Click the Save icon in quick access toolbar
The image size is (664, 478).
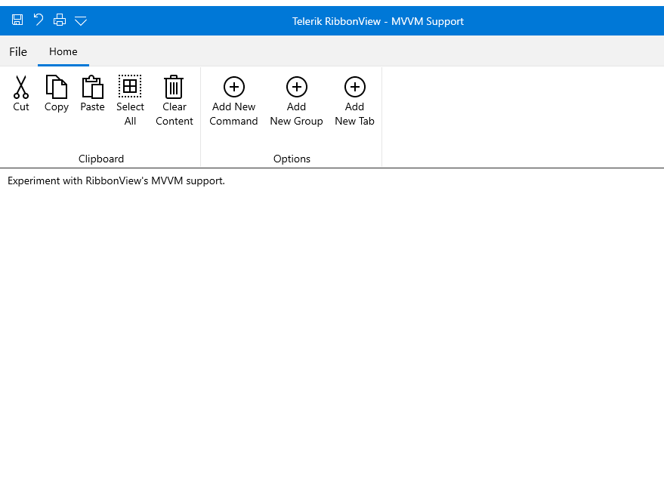coord(17,20)
